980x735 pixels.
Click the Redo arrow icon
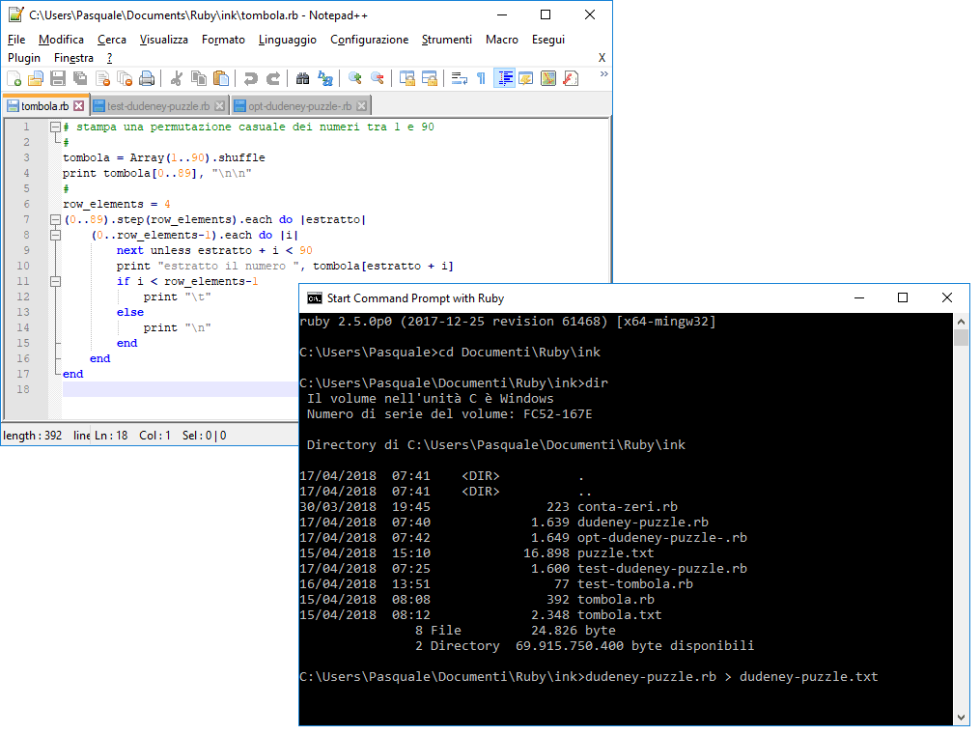pos(273,78)
